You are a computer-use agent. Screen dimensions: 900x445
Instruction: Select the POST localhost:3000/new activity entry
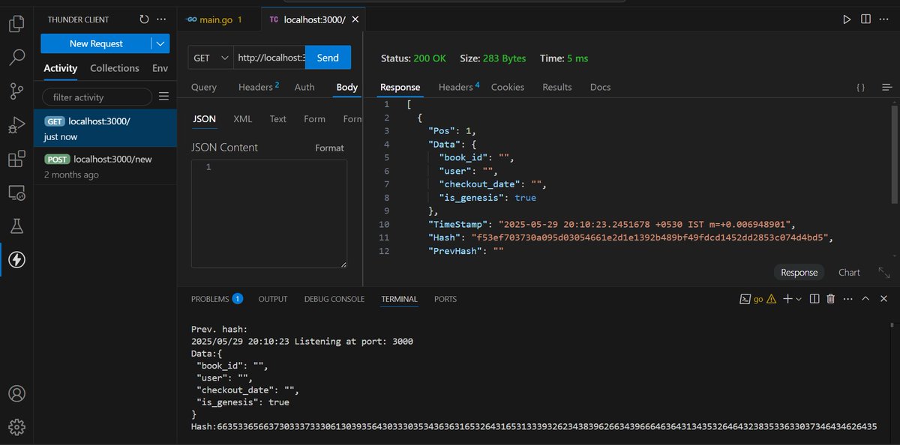pyautogui.click(x=105, y=166)
